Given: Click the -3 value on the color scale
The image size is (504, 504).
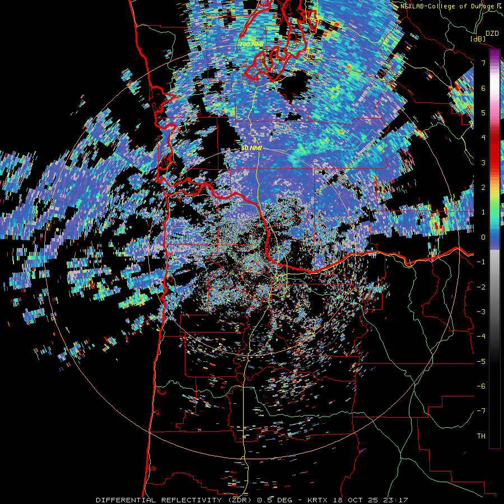Looking at the screenshot, I should pyautogui.click(x=481, y=312).
